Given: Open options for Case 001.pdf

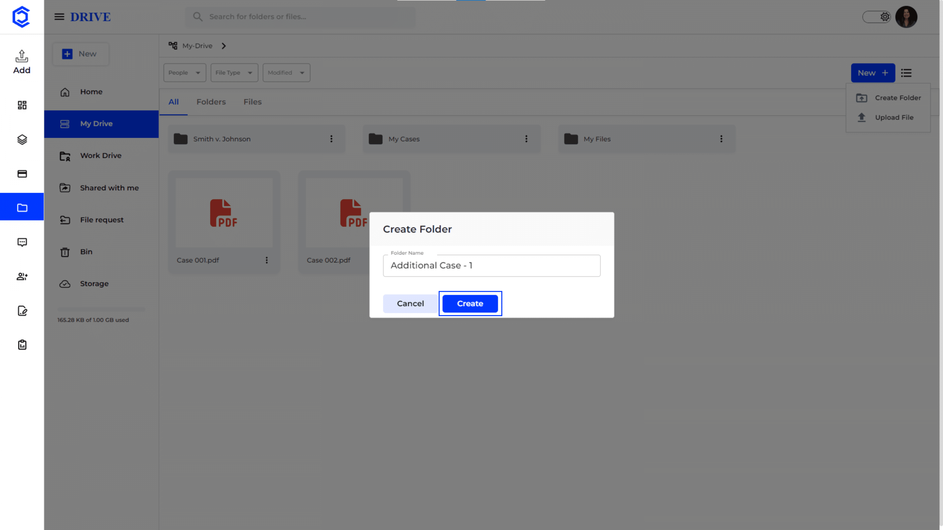Looking at the screenshot, I should tap(267, 260).
